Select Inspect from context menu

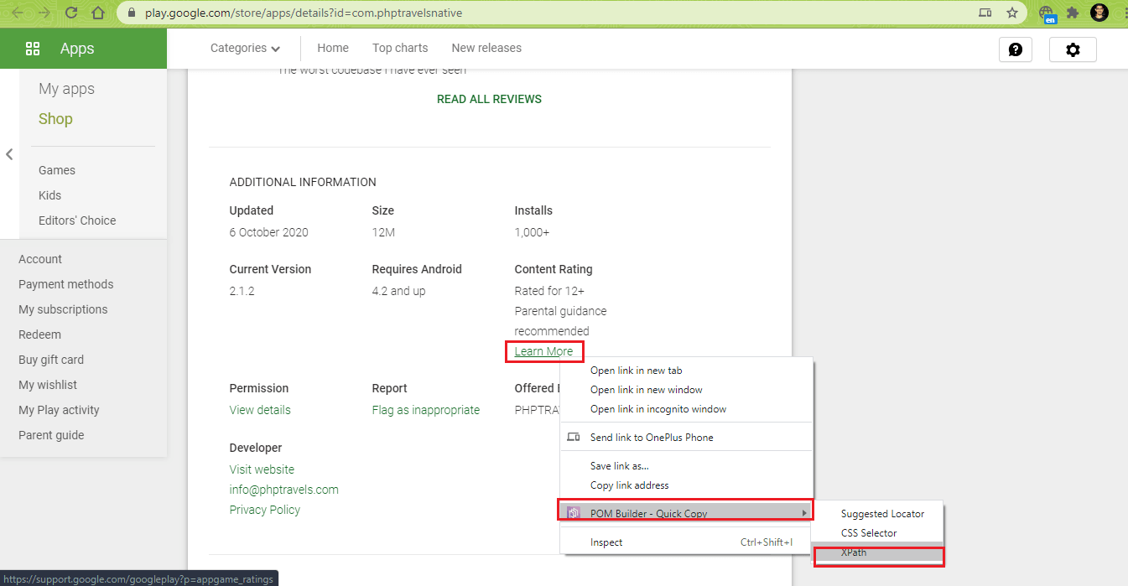(x=606, y=542)
